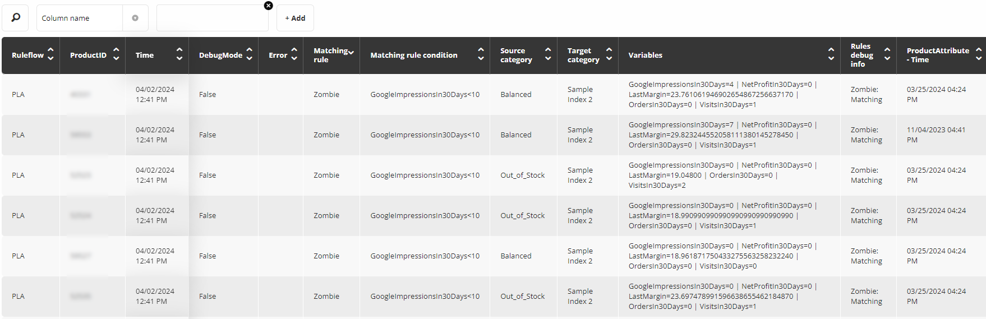Screen dimensions: 986x319
Task: Open the Column name dropdown
Action: [80, 18]
